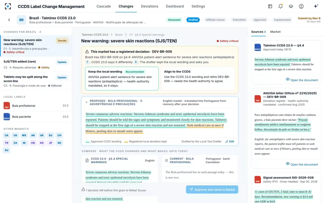Click Approve and send to Rafael
The height and width of the screenshot is (203, 325).
tap(212, 190)
